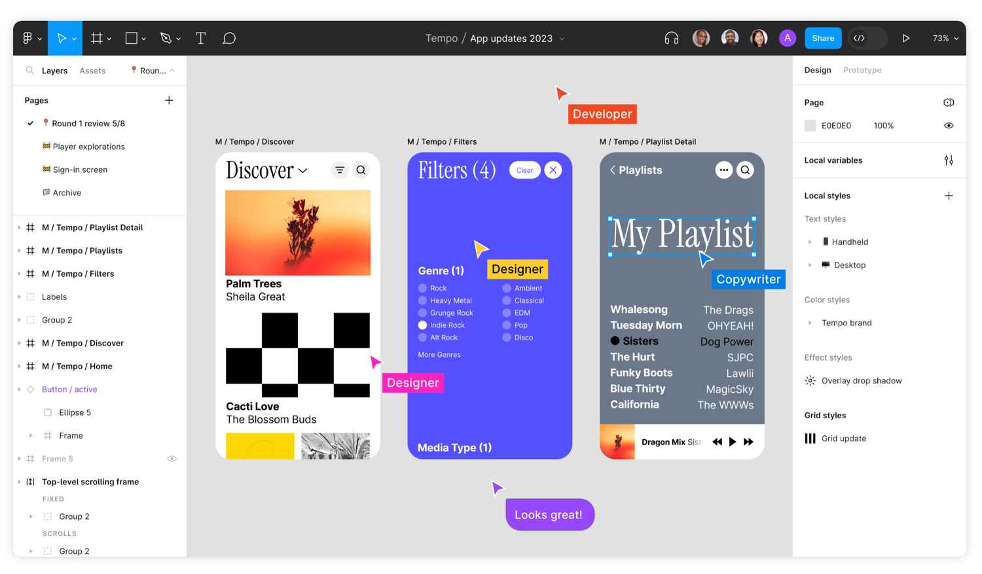Start a voice chat with the headphones icon
The width and height of the screenshot is (982, 574).
(671, 38)
